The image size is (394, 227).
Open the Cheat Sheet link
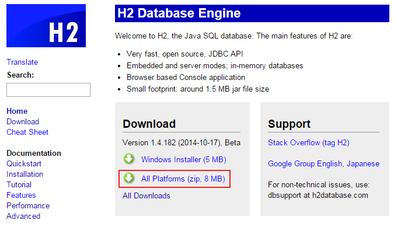point(27,132)
